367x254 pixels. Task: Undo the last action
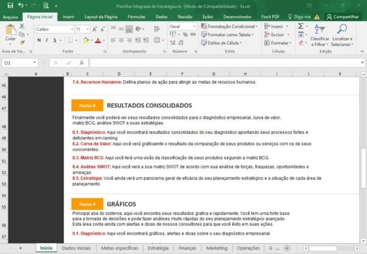tap(21, 6)
